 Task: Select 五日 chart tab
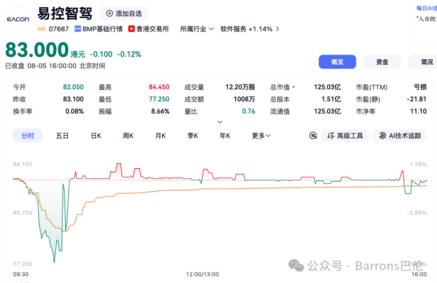click(62, 136)
